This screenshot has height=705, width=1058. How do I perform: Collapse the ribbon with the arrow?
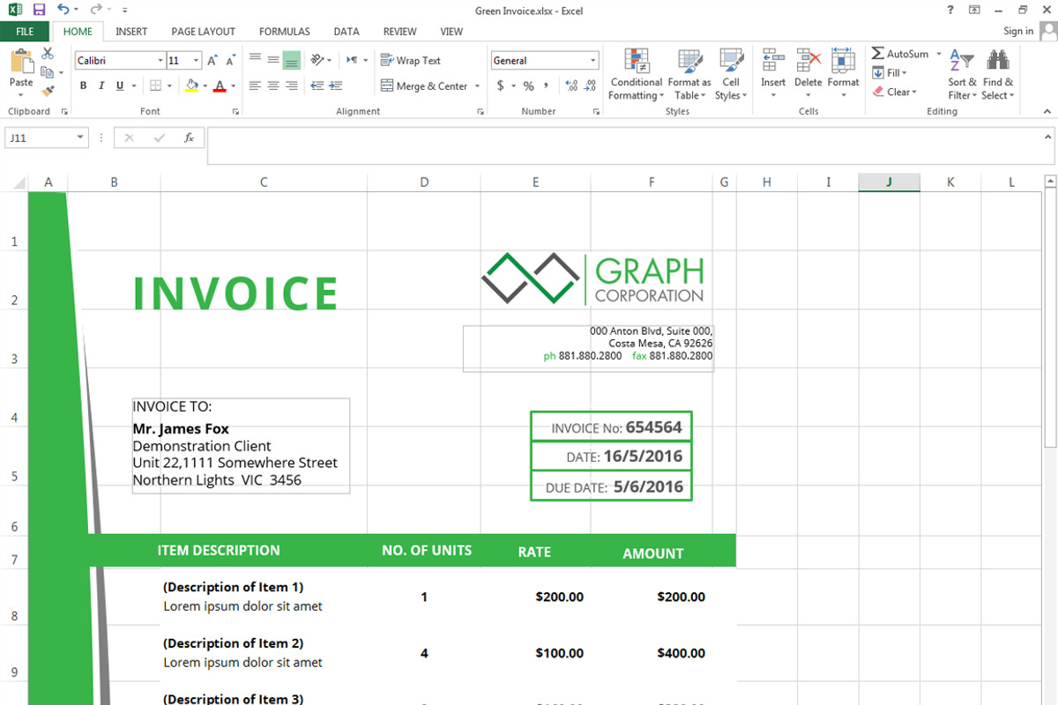pyautogui.click(x=1048, y=112)
